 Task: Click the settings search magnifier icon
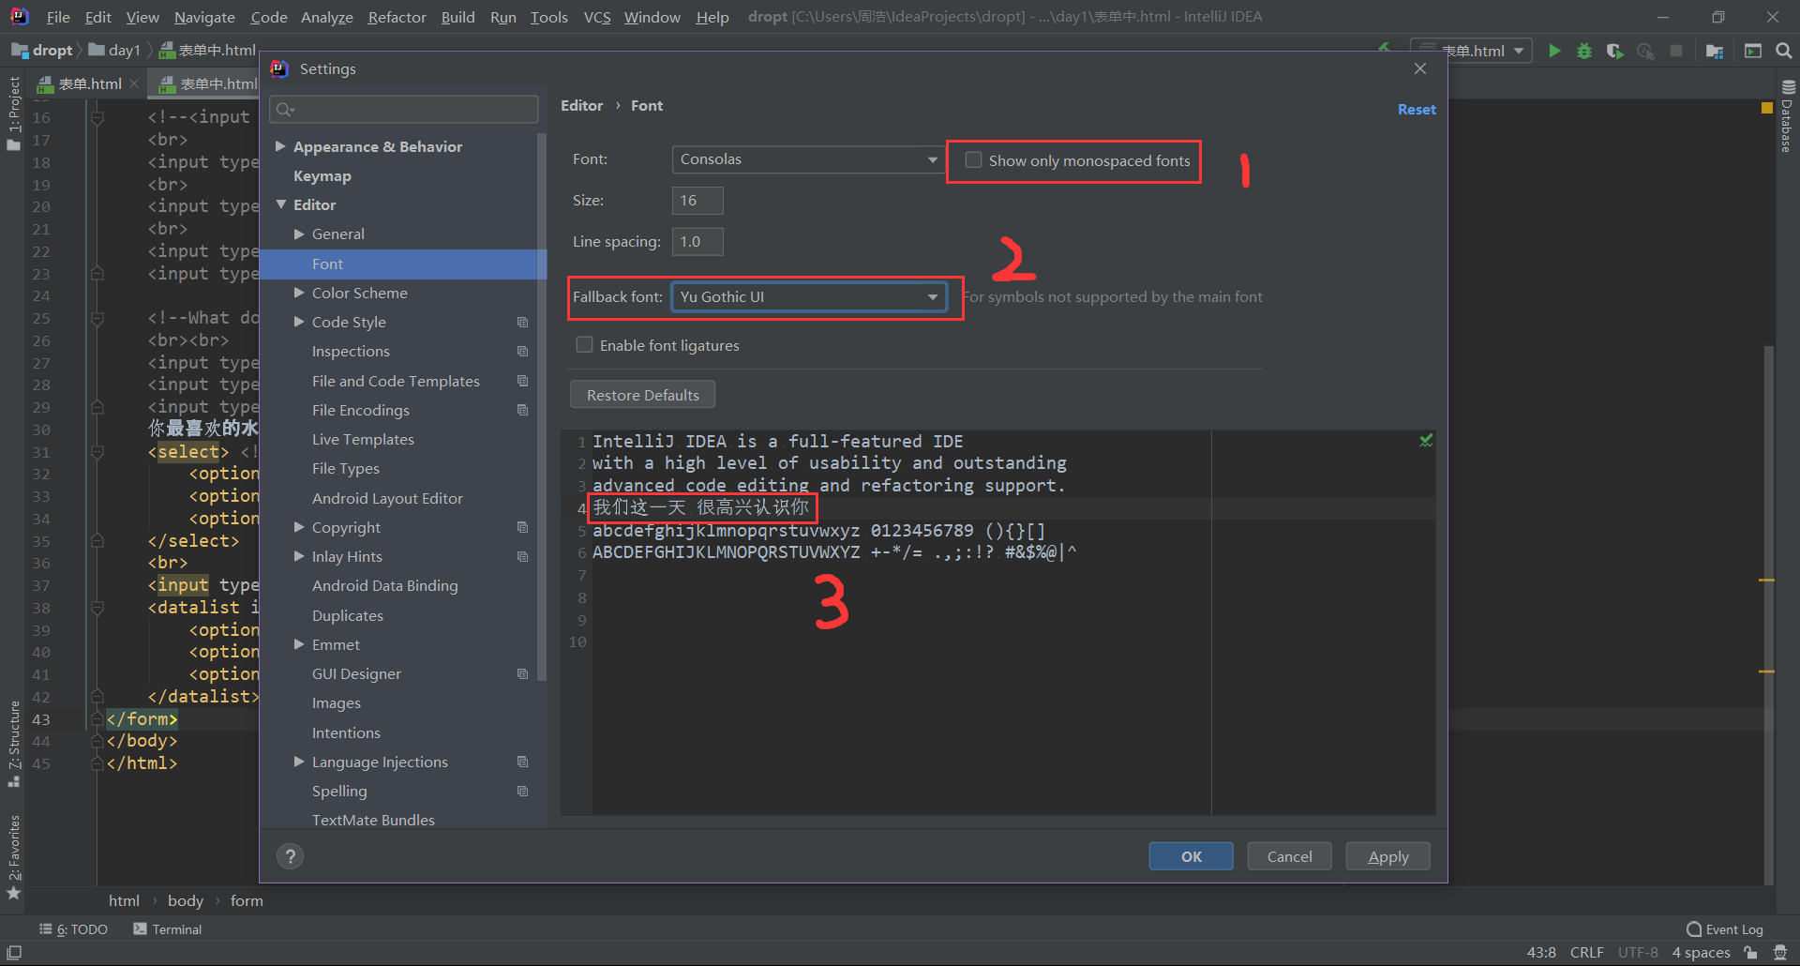click(286, 110)
